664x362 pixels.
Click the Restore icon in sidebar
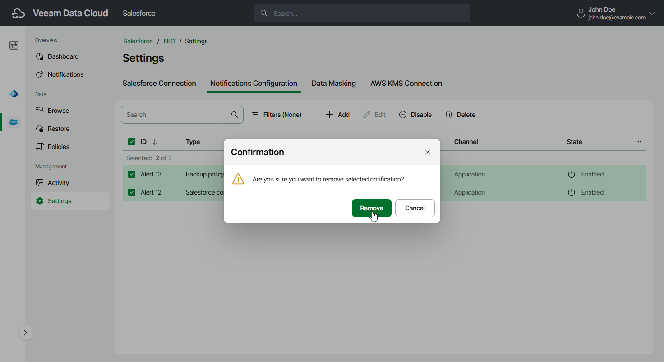40,129
